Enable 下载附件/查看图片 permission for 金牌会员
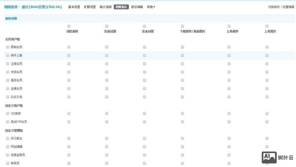The width and height of the screenshot is (296, 167). [x=182, y=89]
